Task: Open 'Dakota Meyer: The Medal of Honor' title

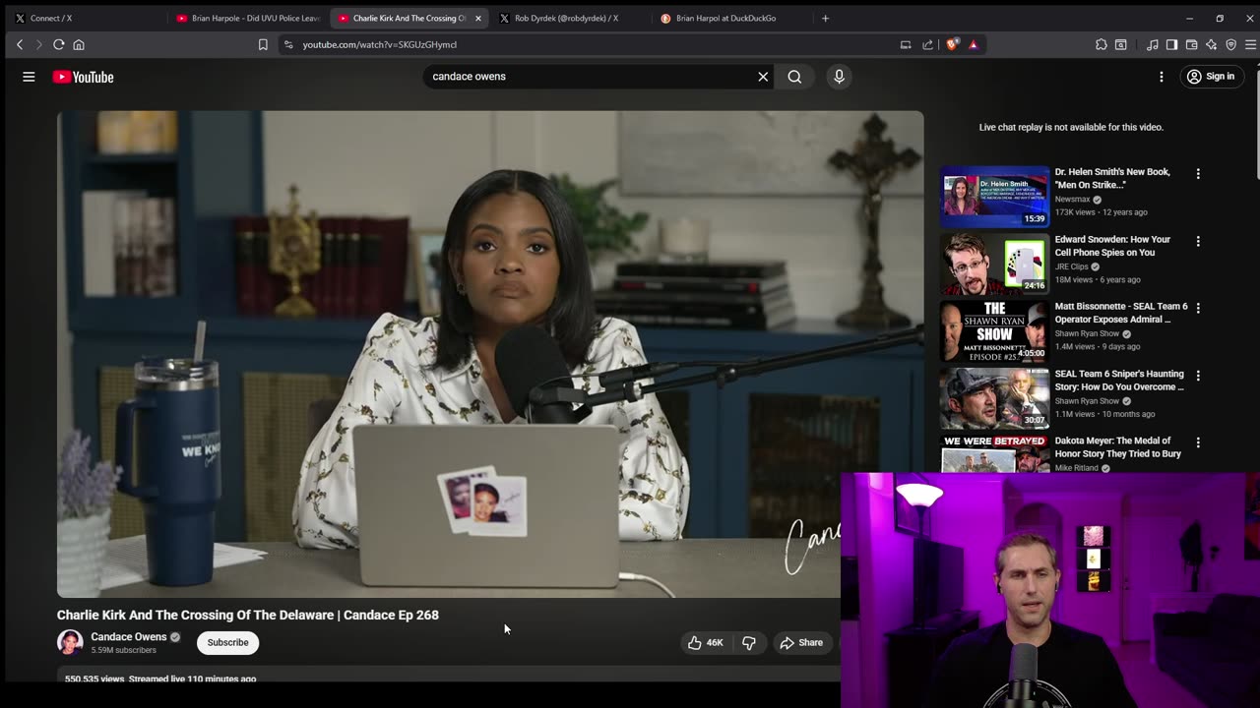Action: click(1118, 447)
